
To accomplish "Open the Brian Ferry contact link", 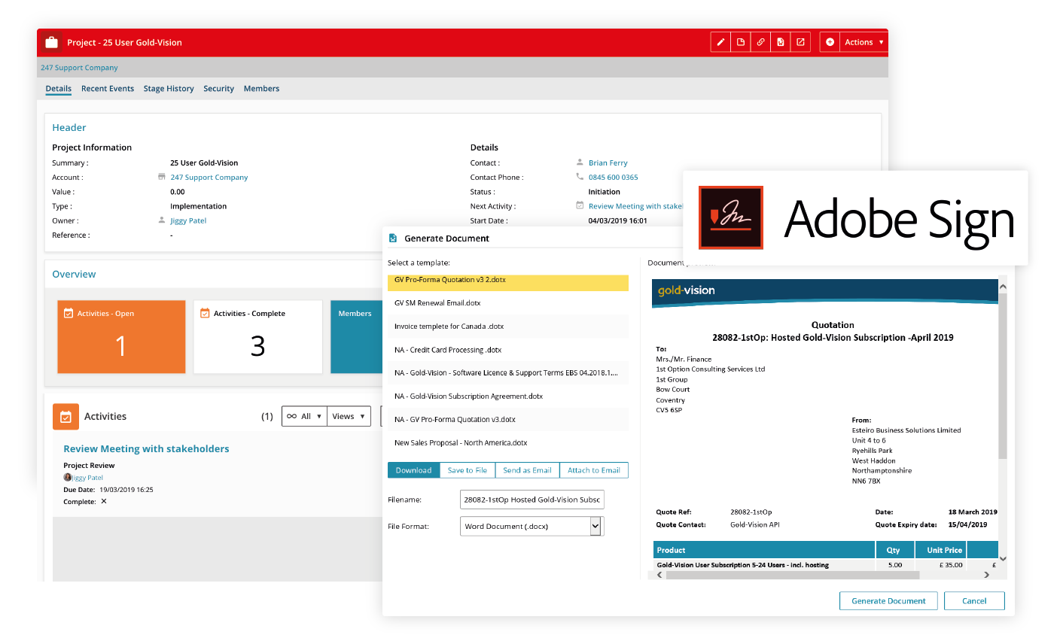I will (608, 163).
